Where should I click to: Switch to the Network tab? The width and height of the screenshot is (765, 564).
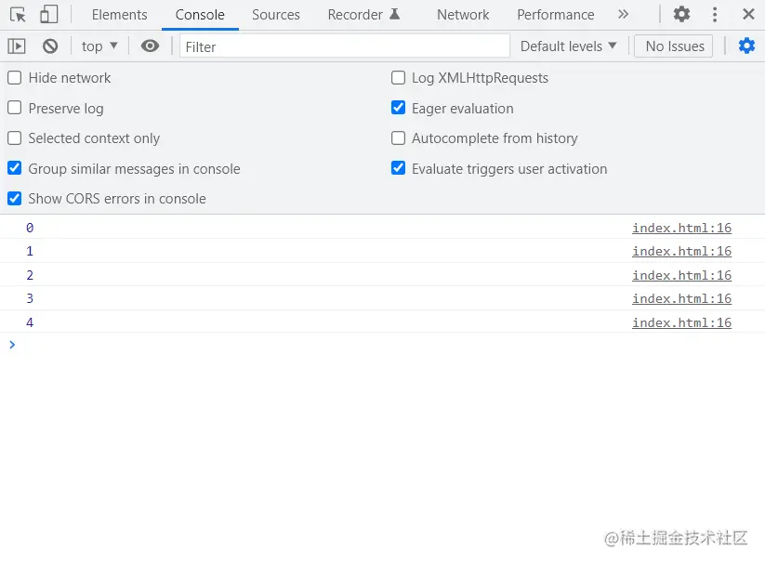click(x=463, y=15)
